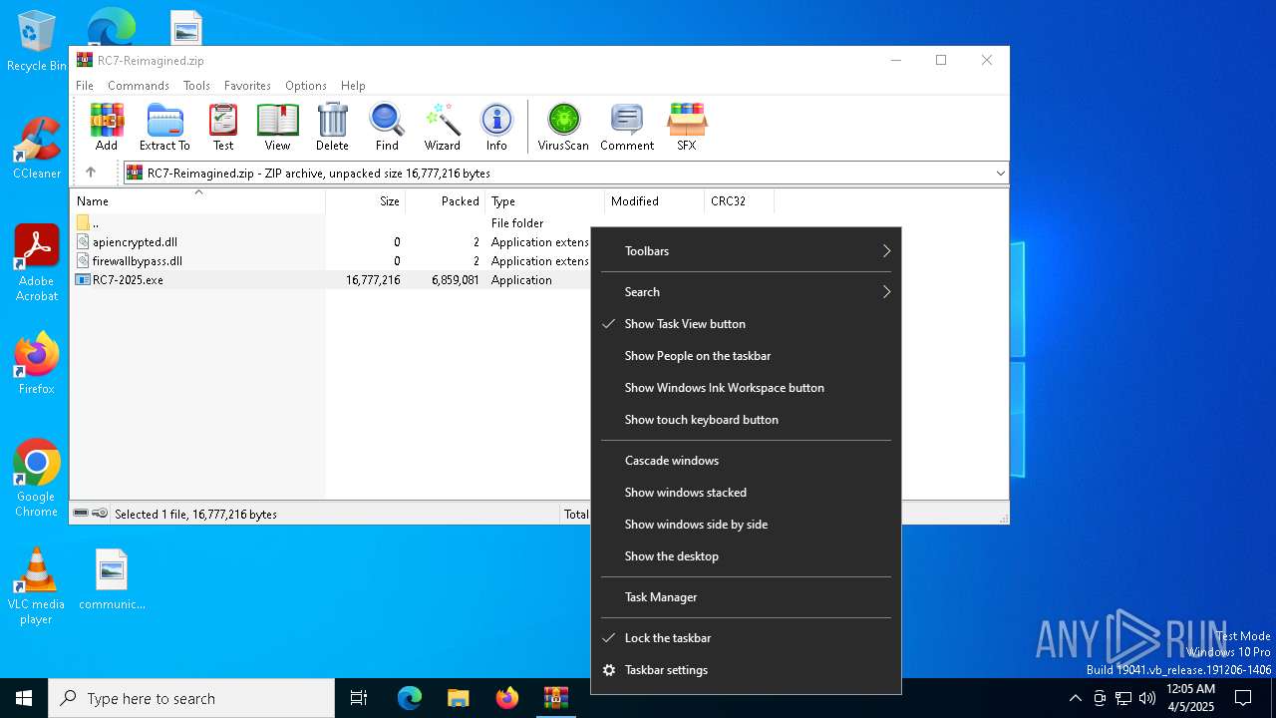Open Taskbar settings
Screen dimensions: 1276x718
pyautogui.click(x=746, y=670)
